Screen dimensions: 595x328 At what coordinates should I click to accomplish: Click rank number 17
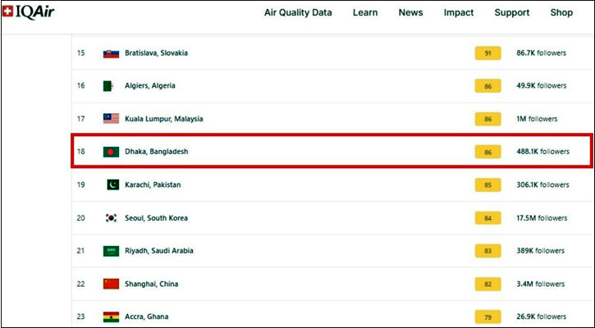tap(80, 119)
